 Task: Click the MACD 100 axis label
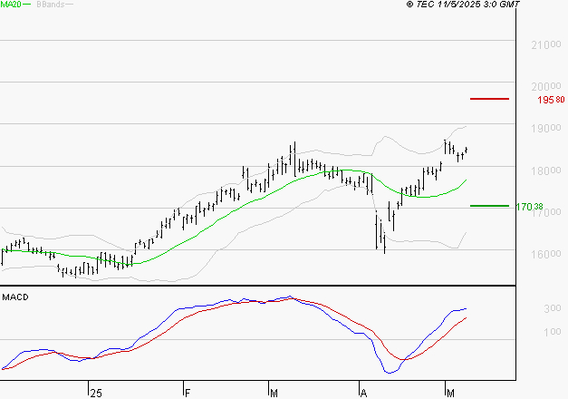pyautogui.click(x=553, y=332)
